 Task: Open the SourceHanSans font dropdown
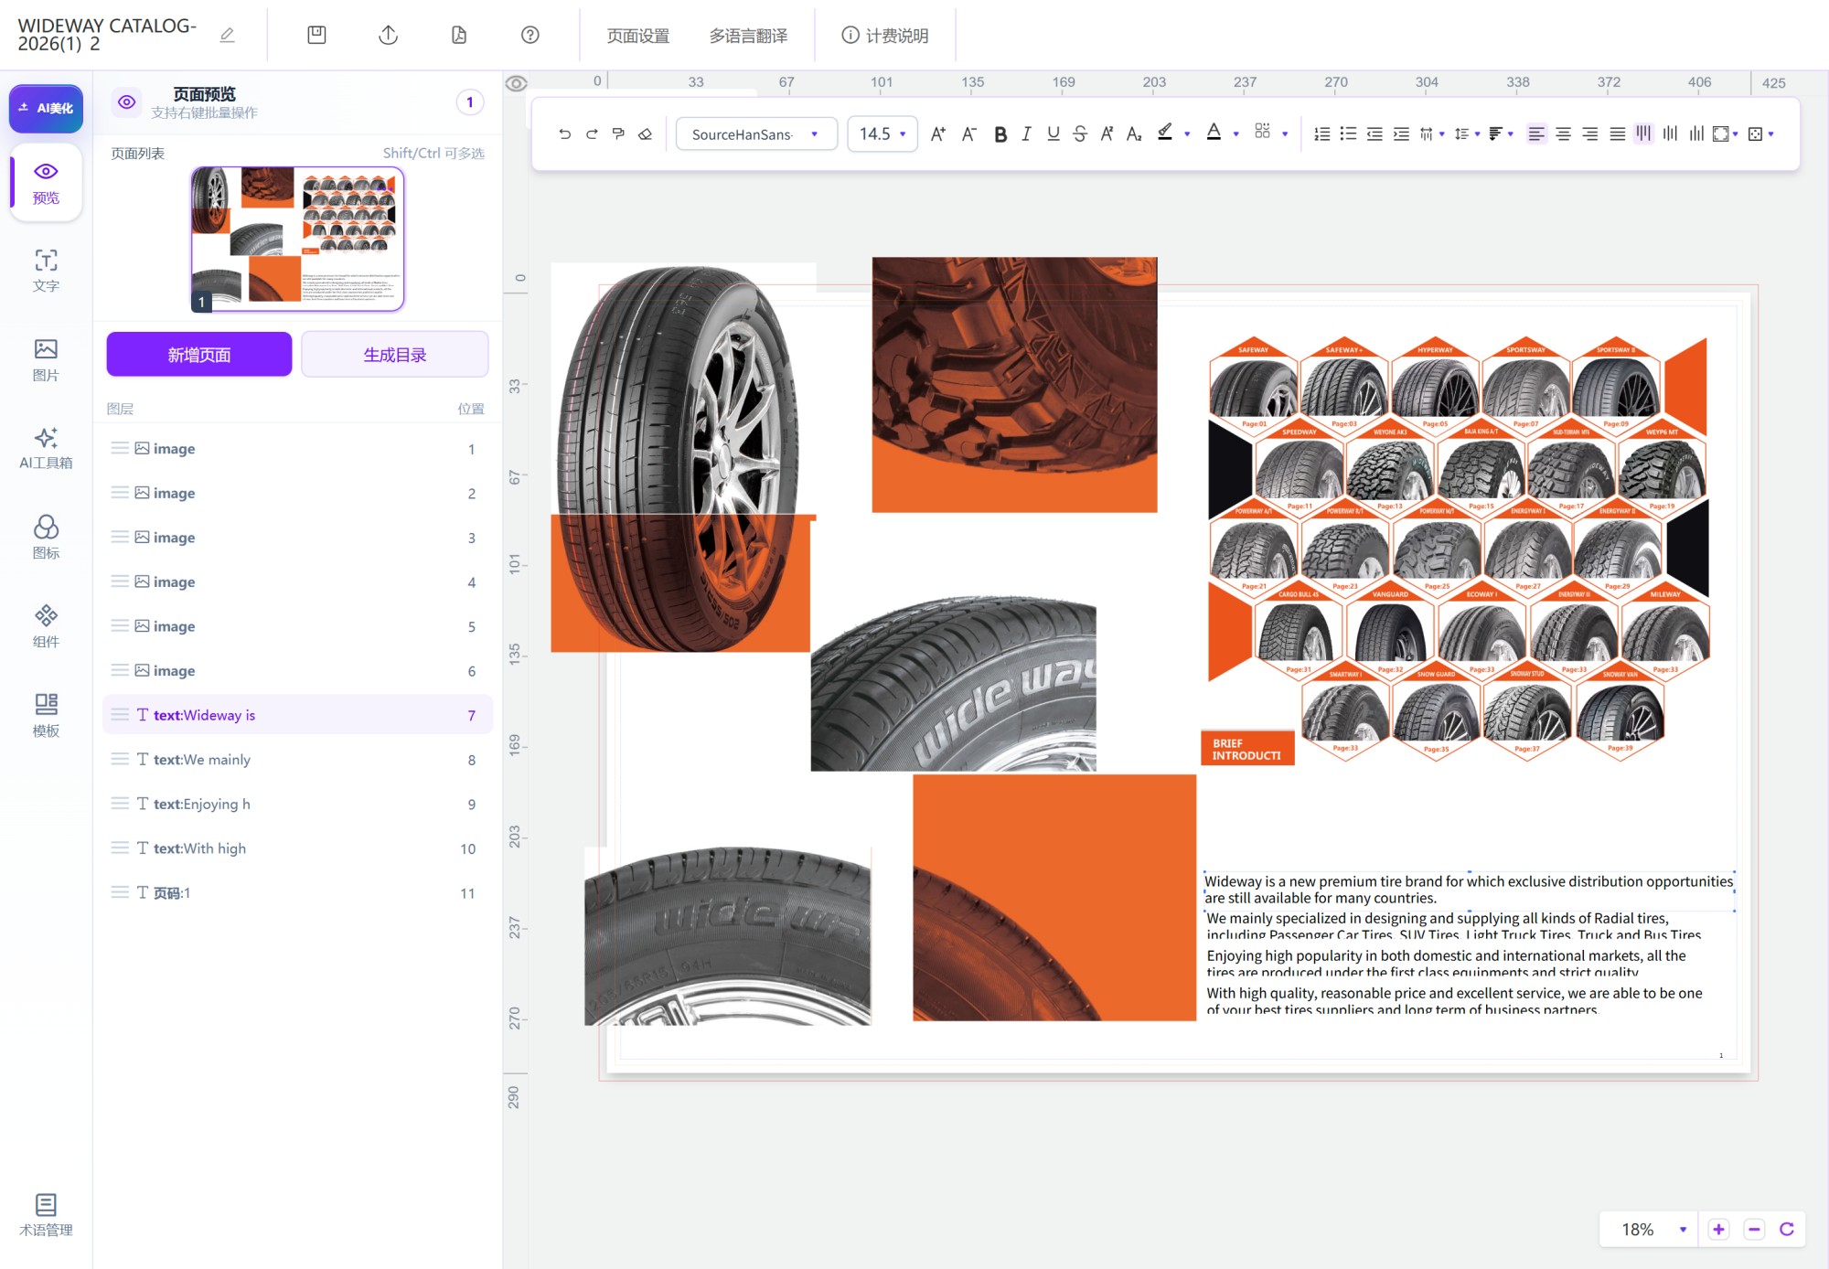coord(756,134)
